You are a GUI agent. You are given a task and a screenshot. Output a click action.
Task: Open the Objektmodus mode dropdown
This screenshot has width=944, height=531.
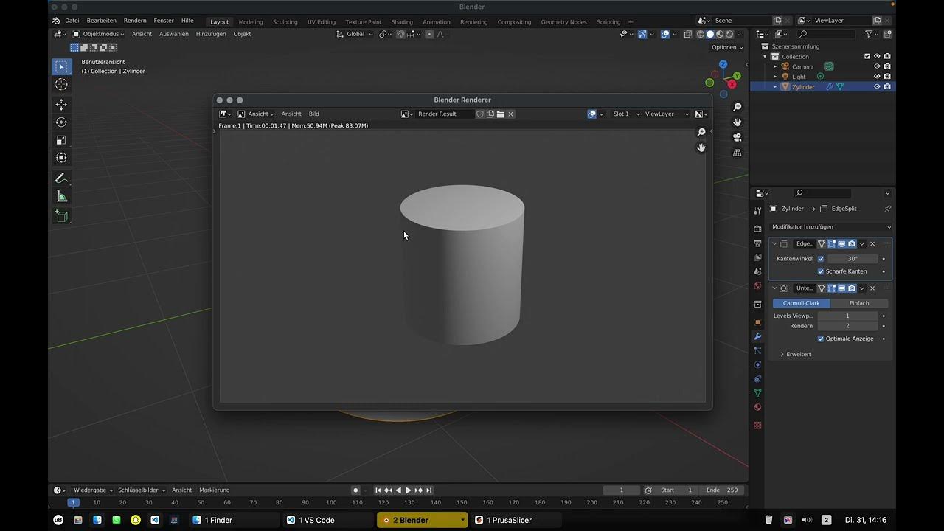[x=98, y=34]
